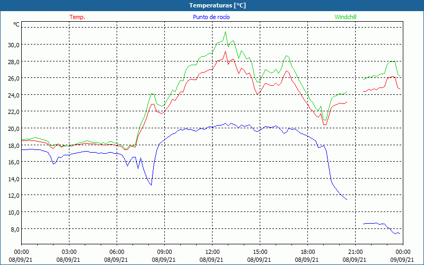Click the 12:00 time axis label
This screenshot has width=424, height=265.
213,252
